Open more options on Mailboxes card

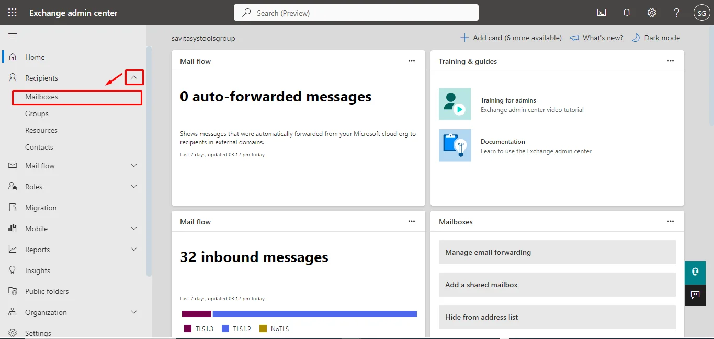(671, 221)
